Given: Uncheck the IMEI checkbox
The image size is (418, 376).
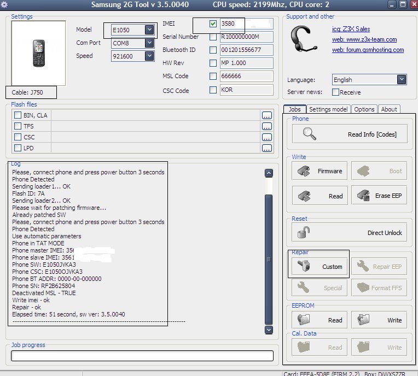Looking at the screenshot, I should pos(213,23).
